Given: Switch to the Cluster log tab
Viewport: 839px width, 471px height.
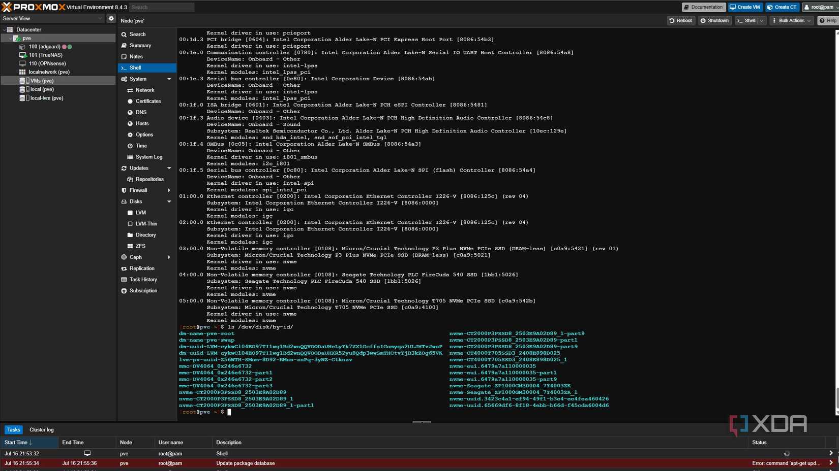Looking at the screenshot, I should point(41,430).
